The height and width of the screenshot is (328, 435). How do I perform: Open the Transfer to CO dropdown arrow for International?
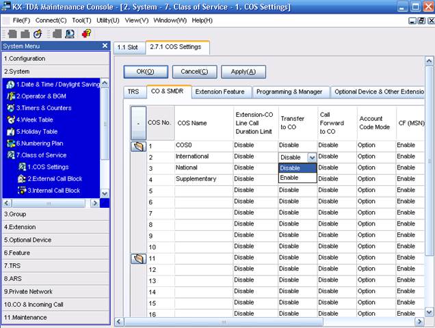tap(312, 158)
